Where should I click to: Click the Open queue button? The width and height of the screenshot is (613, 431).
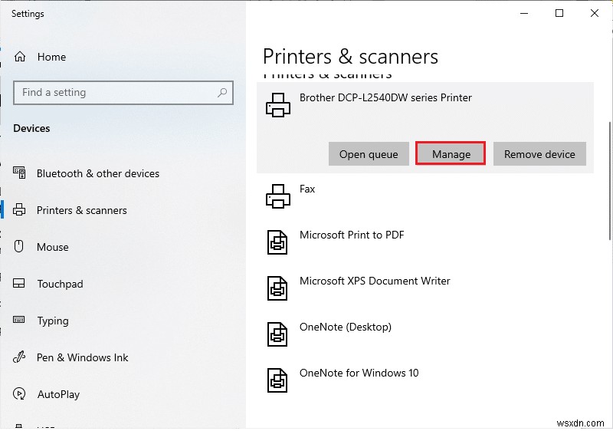point(369,154)
